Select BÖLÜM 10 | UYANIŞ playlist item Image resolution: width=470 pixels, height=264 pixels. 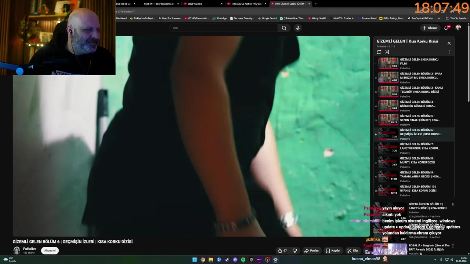[x=414, y=191]
